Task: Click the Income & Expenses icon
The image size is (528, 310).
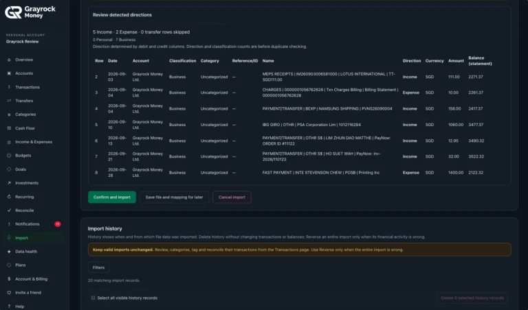Action: [x=9, y=142]
